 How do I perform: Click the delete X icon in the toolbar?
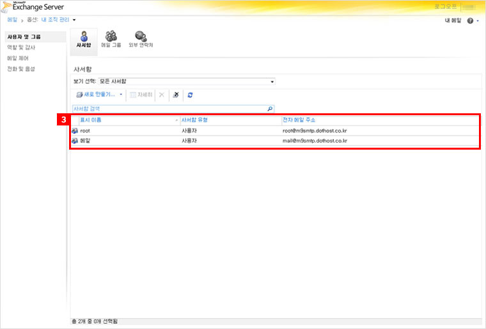click(161, 95)
